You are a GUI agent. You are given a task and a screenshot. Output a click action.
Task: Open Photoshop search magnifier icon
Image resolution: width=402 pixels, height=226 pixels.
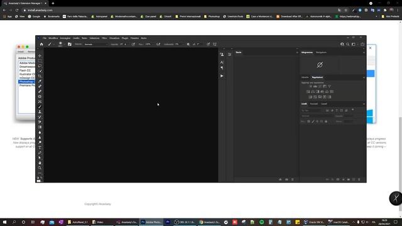pyautogui.click(x=347, y=44)
